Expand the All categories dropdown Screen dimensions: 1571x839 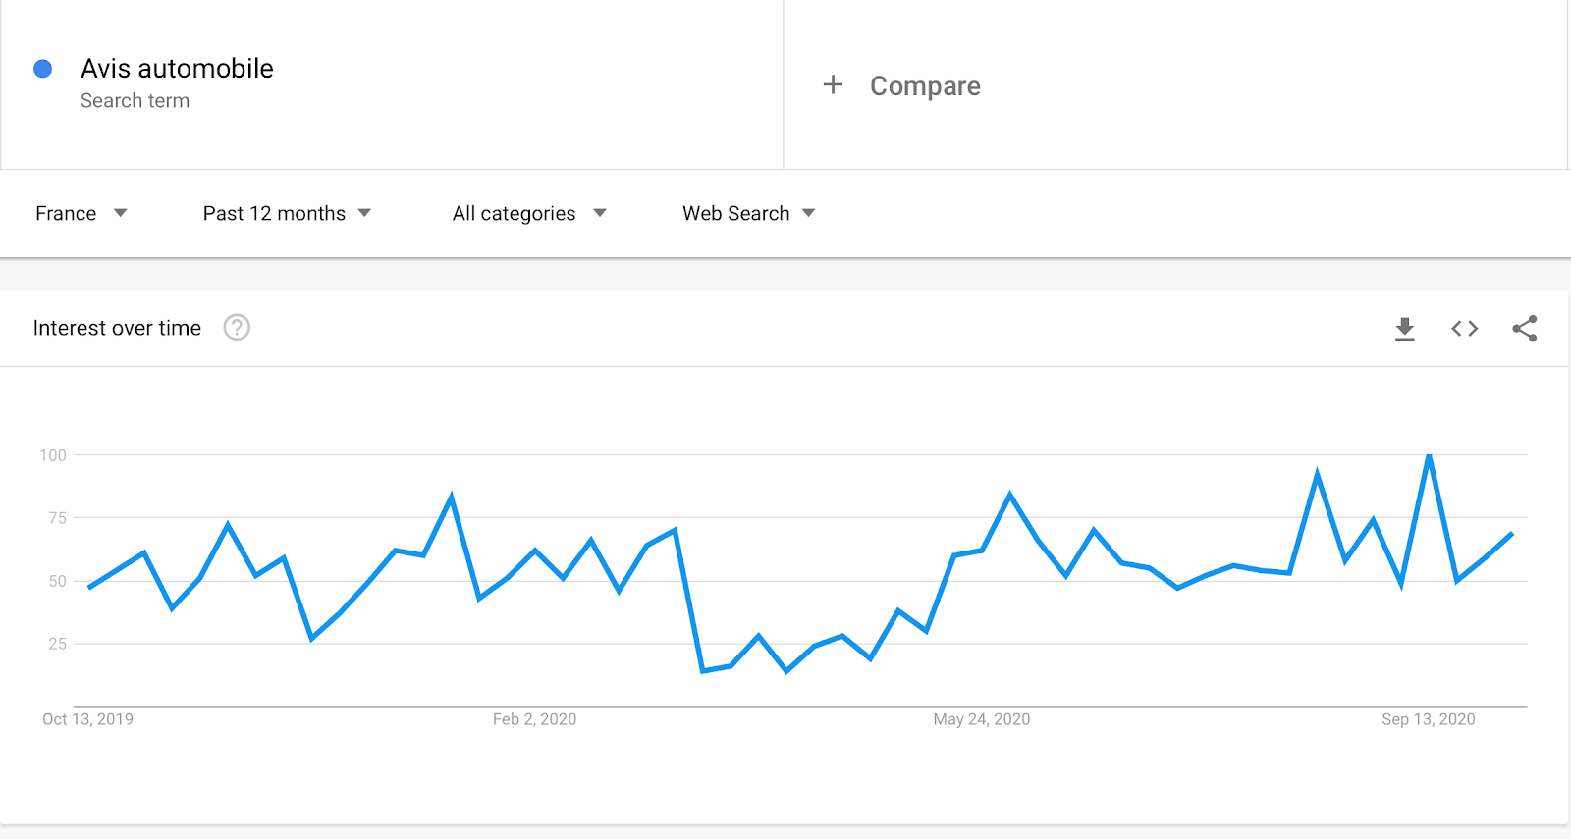click(x=529, y=213)
